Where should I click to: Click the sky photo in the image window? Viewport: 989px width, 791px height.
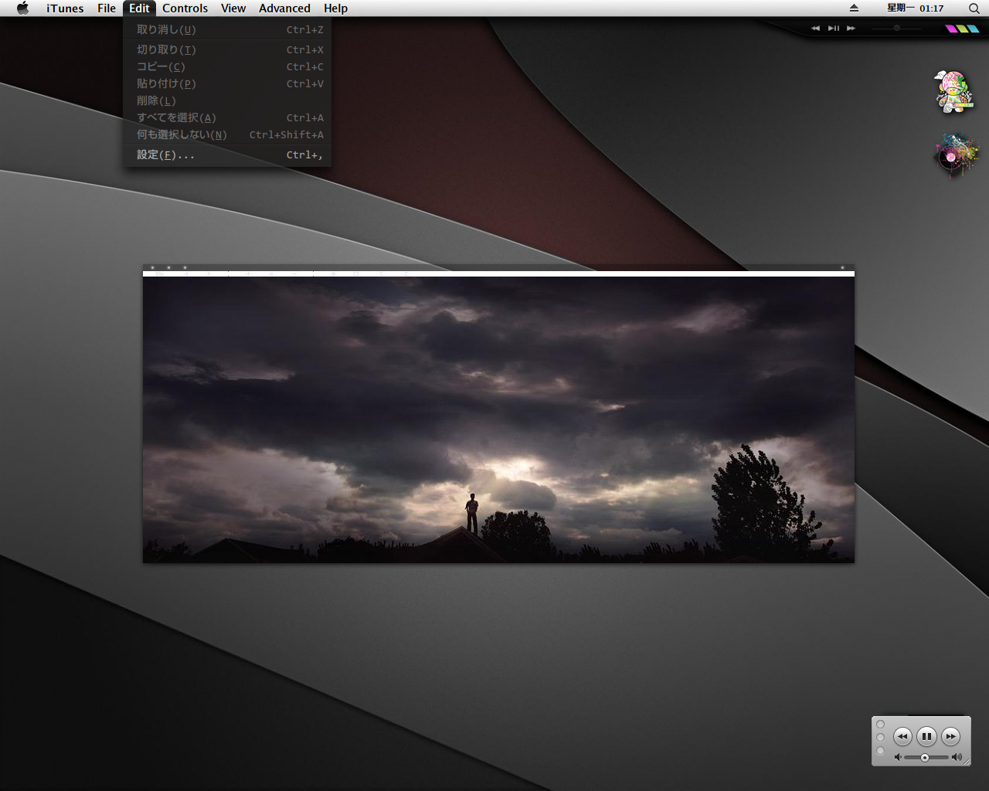tap(498, 419)
